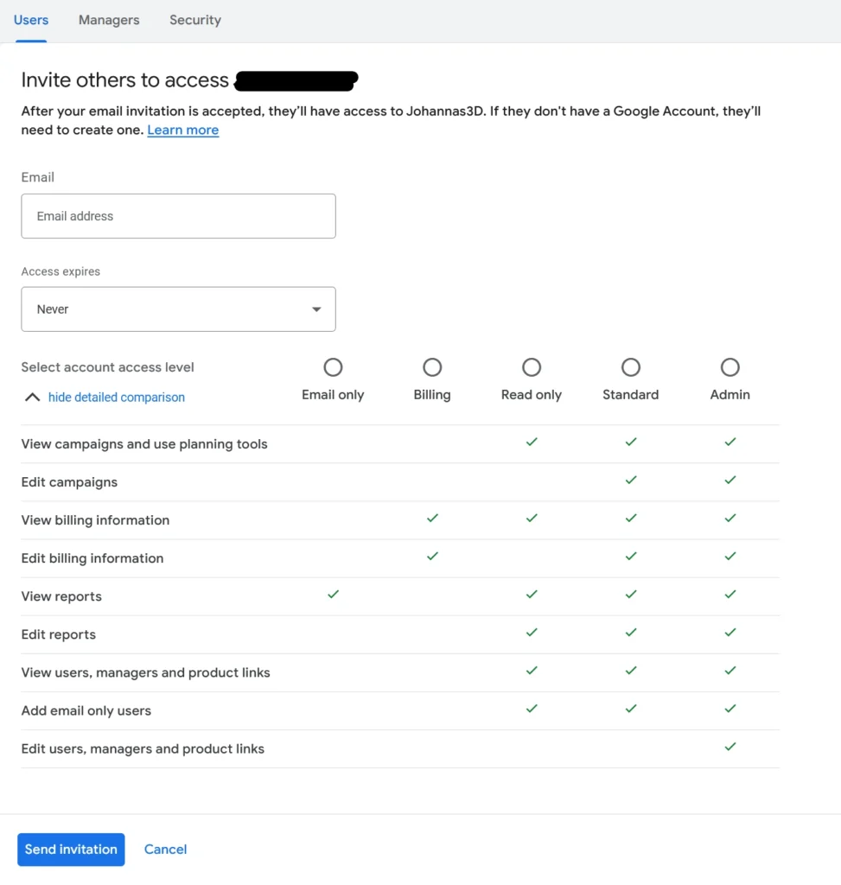Choose the Read only access level
The image size is (841, 885).
pyautogui.click(x=532, y=368)
